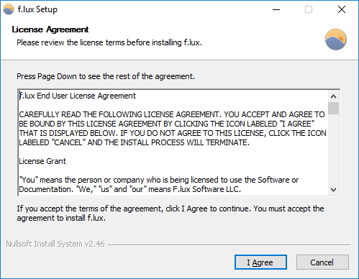
Task: Close the f.lux Setup window
Action: point(342,9)
